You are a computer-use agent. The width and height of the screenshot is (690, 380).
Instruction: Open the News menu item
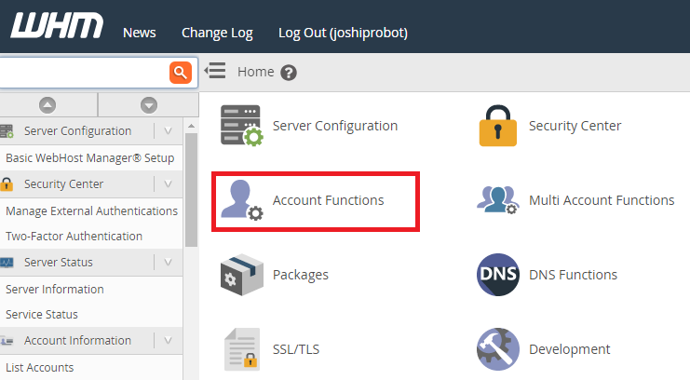tap(139, 33)
